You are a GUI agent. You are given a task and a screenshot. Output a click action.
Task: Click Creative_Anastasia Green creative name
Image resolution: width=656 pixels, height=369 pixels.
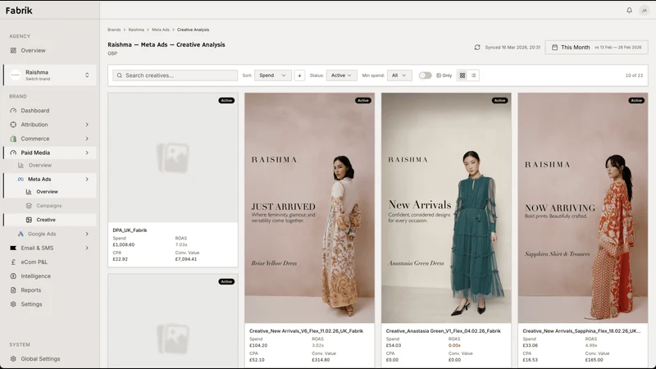coord(443,331)
